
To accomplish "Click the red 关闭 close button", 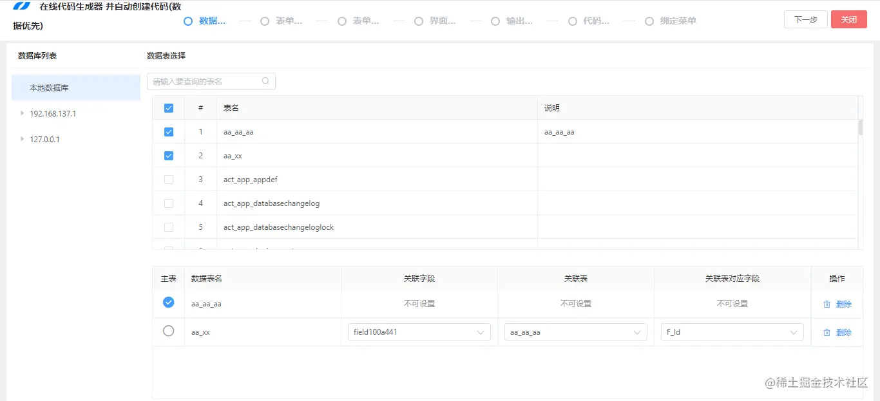I will tap(848, 19).
